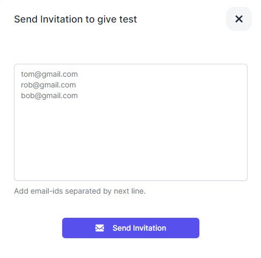Click the word 'test' in the dialog title

(x=128, y=19)
